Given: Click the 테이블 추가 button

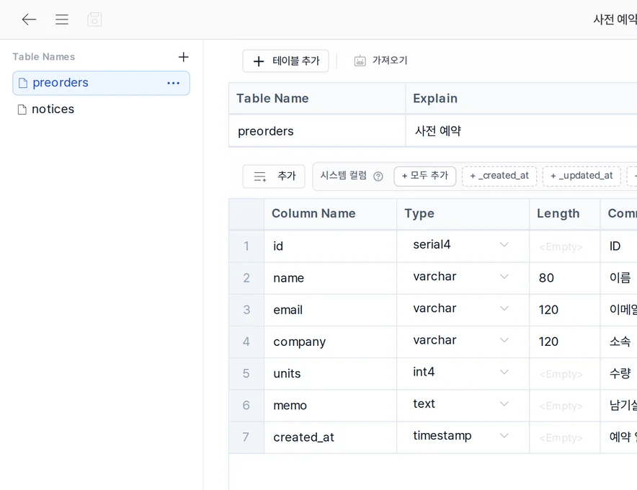Looking at the screenshot, I should 285,61.
